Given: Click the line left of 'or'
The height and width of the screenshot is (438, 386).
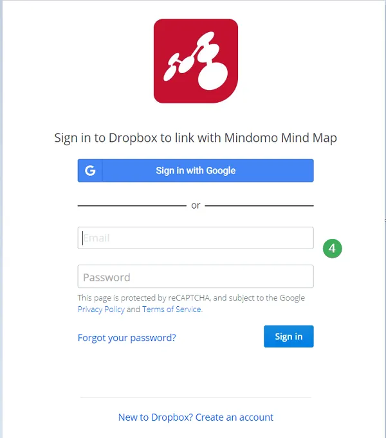Looking at the screenshot, I should pos(132,206).
